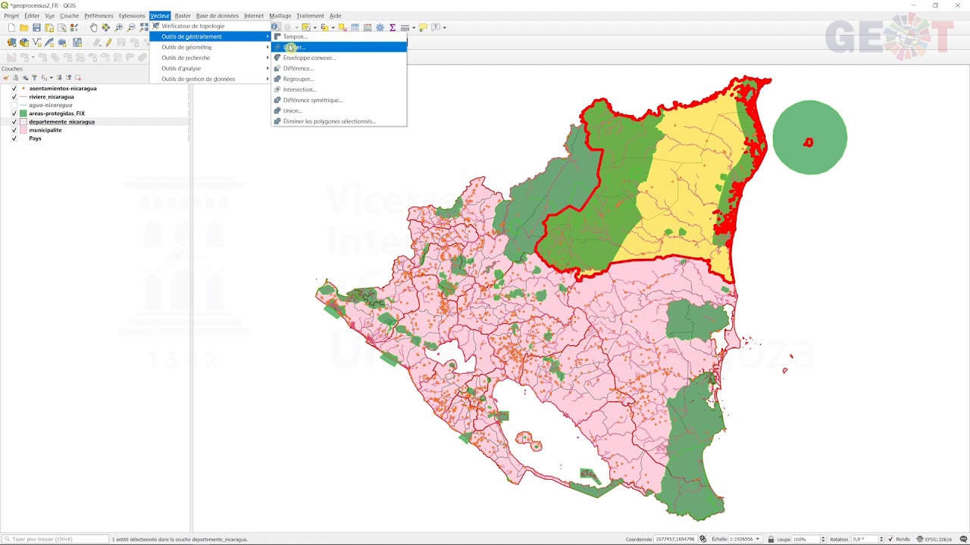Remove layer icon in Couches panel
Image resolution: width=970 pixels, height=545 pixels.
coord(77,77)
